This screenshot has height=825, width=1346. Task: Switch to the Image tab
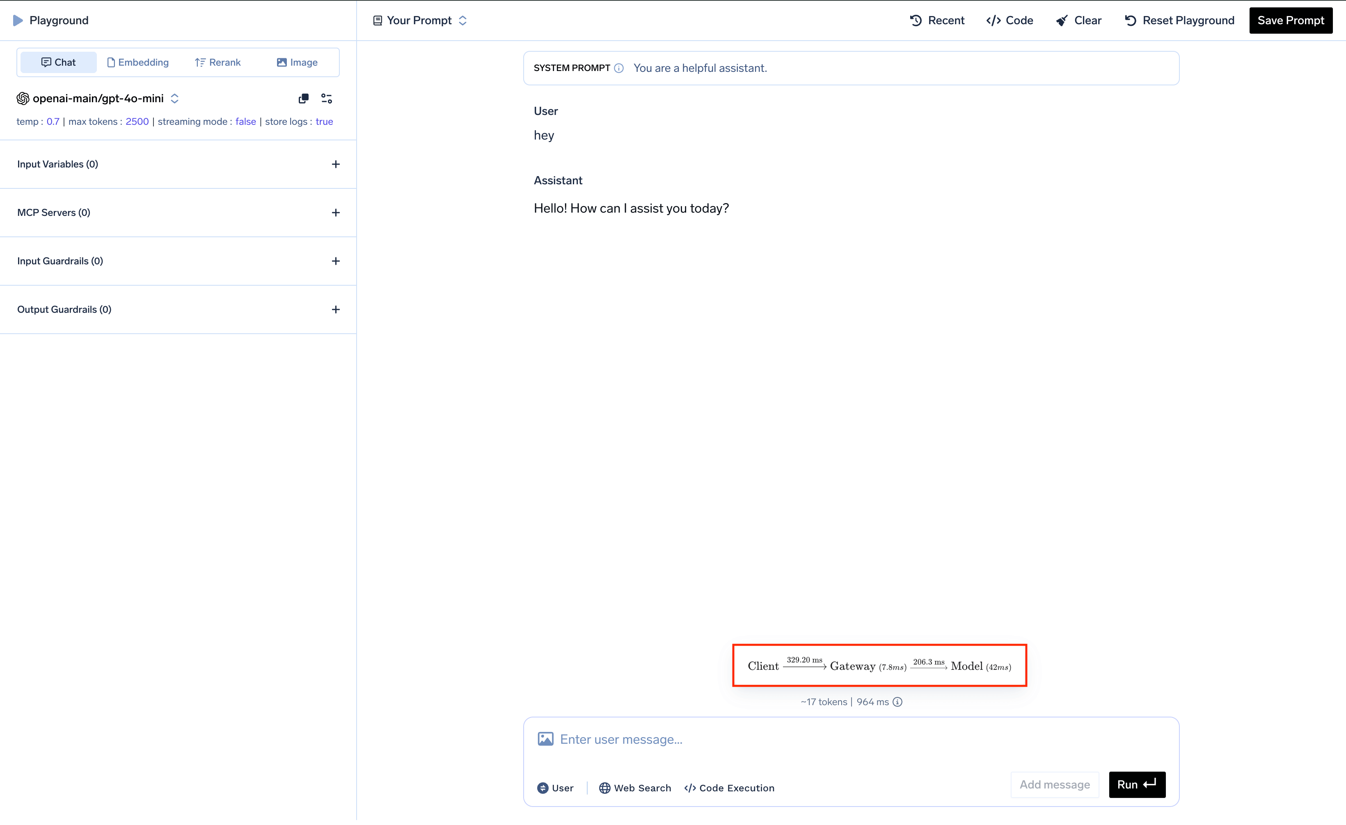pyautogui.click(x=297, y=62)
